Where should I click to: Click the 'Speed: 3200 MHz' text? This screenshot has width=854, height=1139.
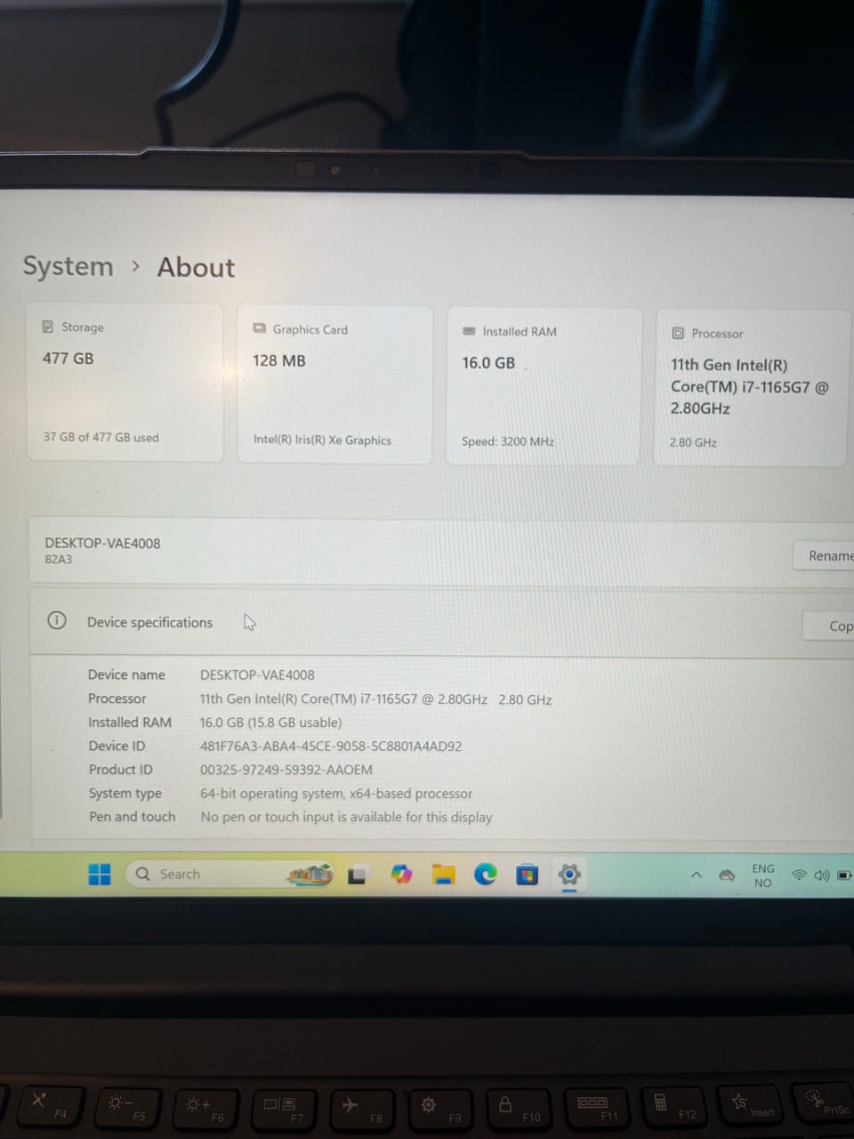(508, 441)
